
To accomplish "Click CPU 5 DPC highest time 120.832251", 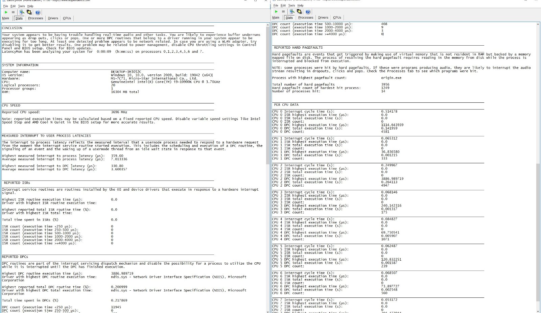I will [391, 260].
